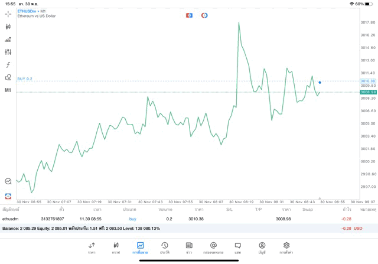This screenshot has width=378, height=264.
Task: Open the mailbox (กล่องจดหมาย) tab
Action: tap(213, 247)
